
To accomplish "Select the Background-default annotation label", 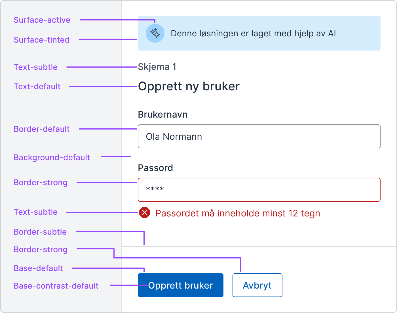I will tap(52, 157).
